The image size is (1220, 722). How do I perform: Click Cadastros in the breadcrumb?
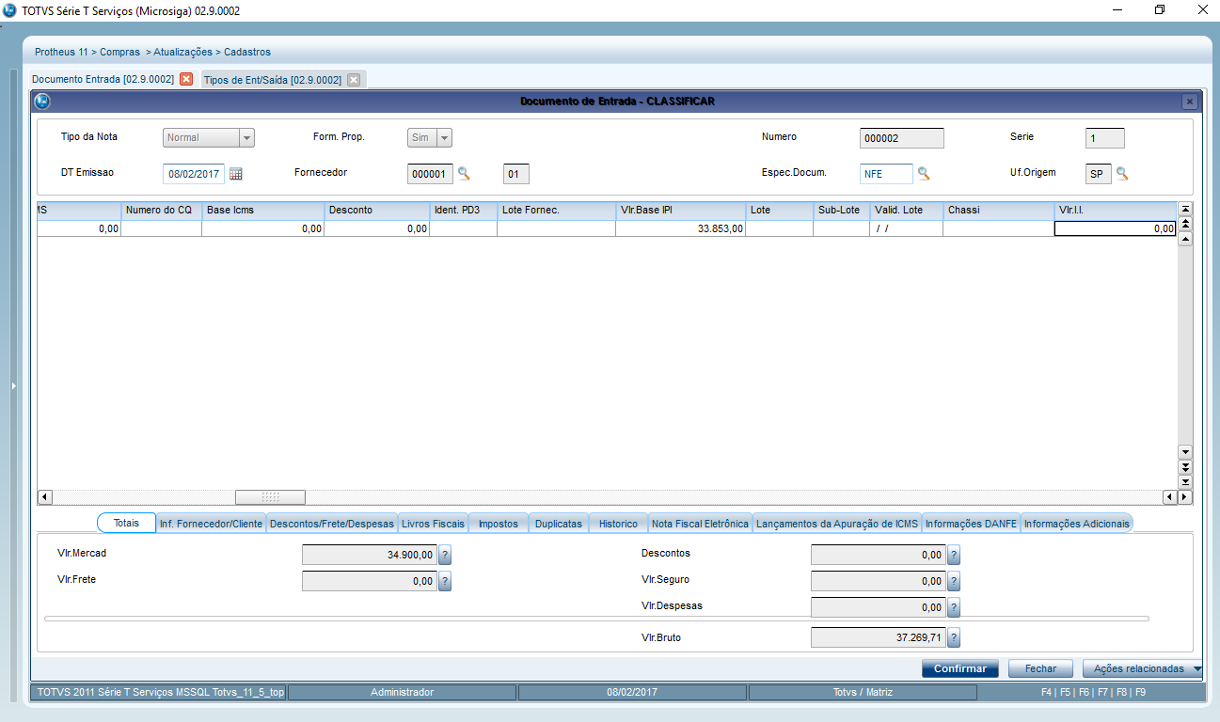247,52
